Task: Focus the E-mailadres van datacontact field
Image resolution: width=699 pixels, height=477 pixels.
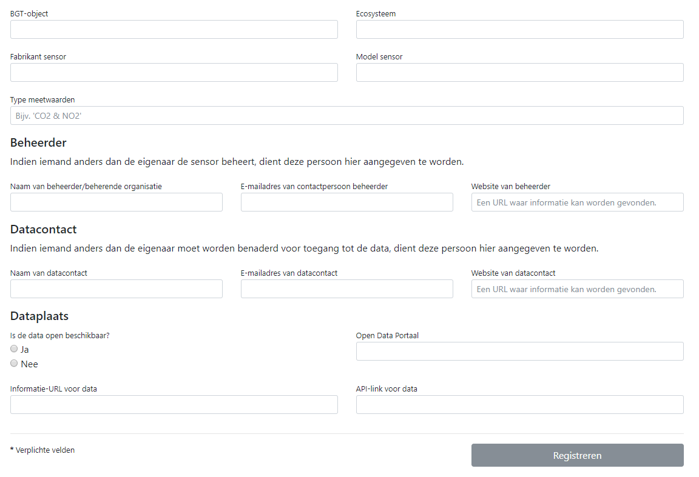Action: tap(346, 289)
